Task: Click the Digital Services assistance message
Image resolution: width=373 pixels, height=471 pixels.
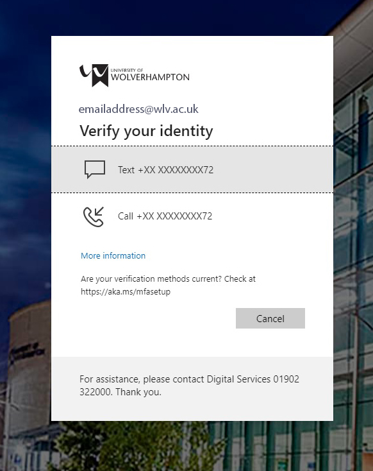Action: point(189,386)
